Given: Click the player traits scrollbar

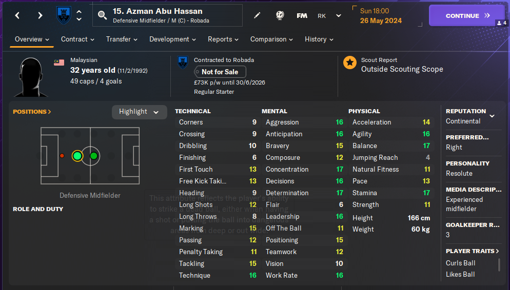Looking at the screenshot, I should [x=499, y=265].
